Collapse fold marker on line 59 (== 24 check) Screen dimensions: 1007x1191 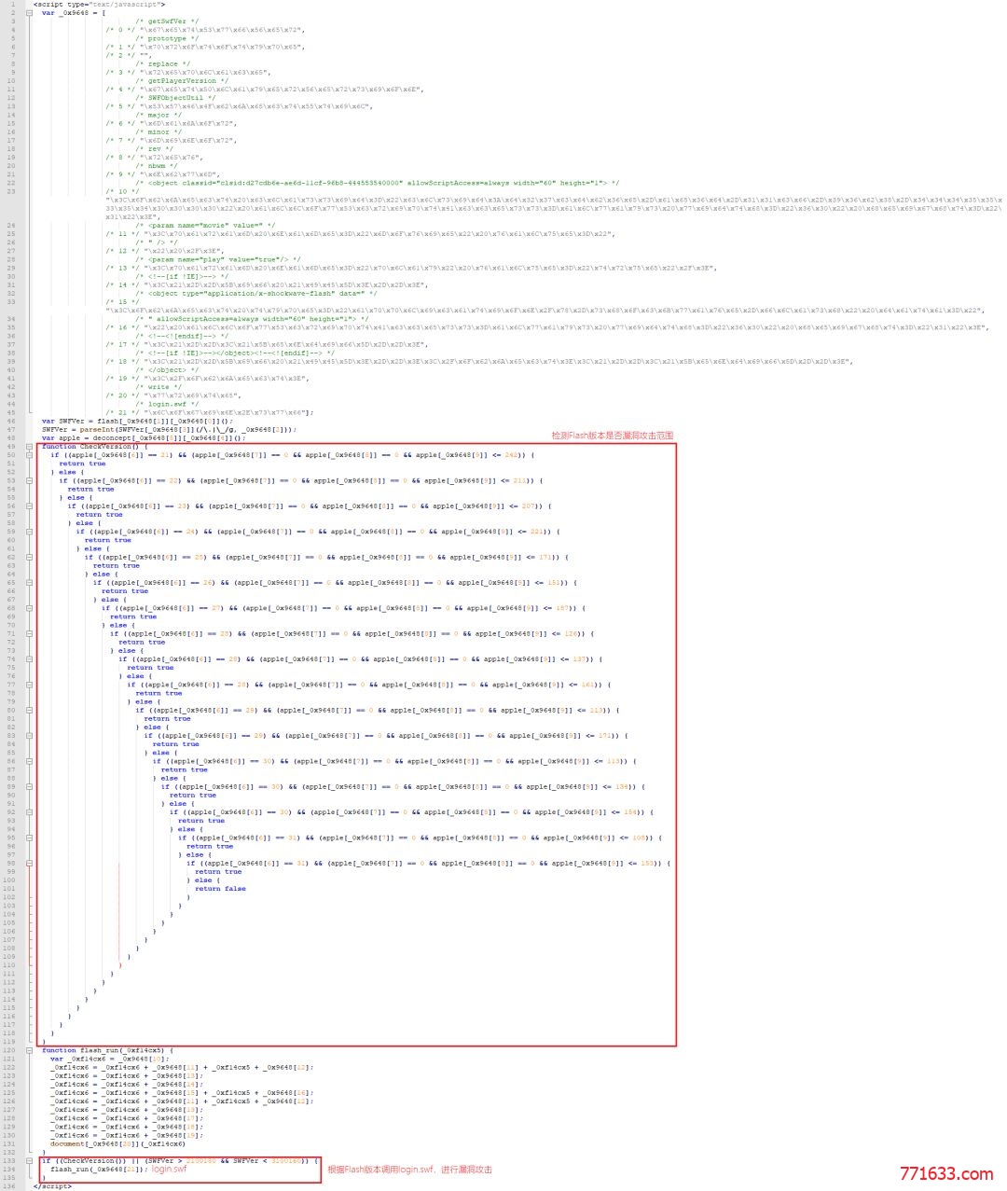click(29, 532)
